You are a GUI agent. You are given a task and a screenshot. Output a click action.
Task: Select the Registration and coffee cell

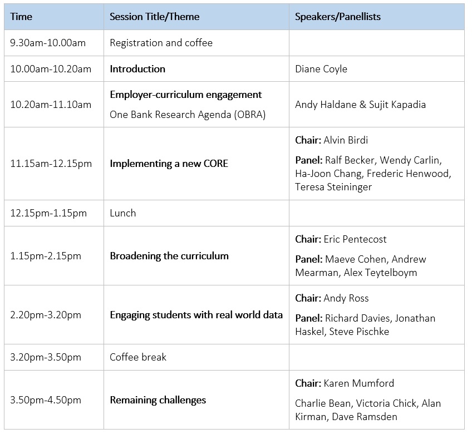(x=161, y=43)
